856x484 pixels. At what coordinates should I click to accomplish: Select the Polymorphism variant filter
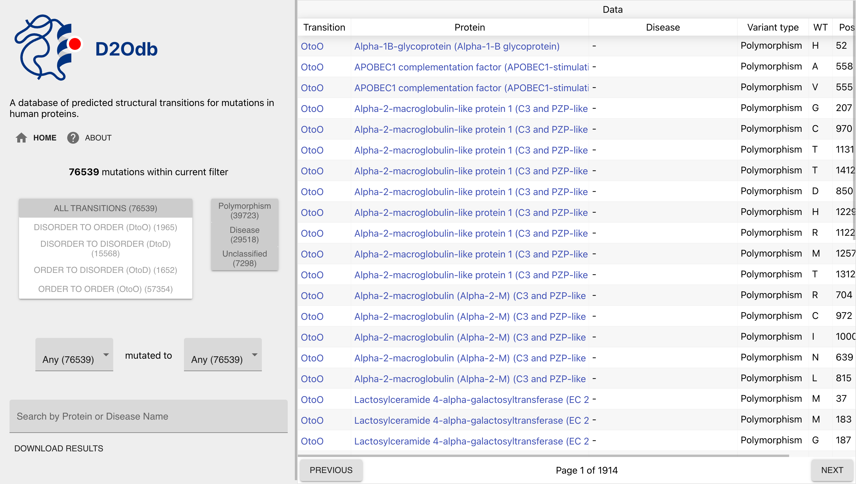tap(245, 210)
